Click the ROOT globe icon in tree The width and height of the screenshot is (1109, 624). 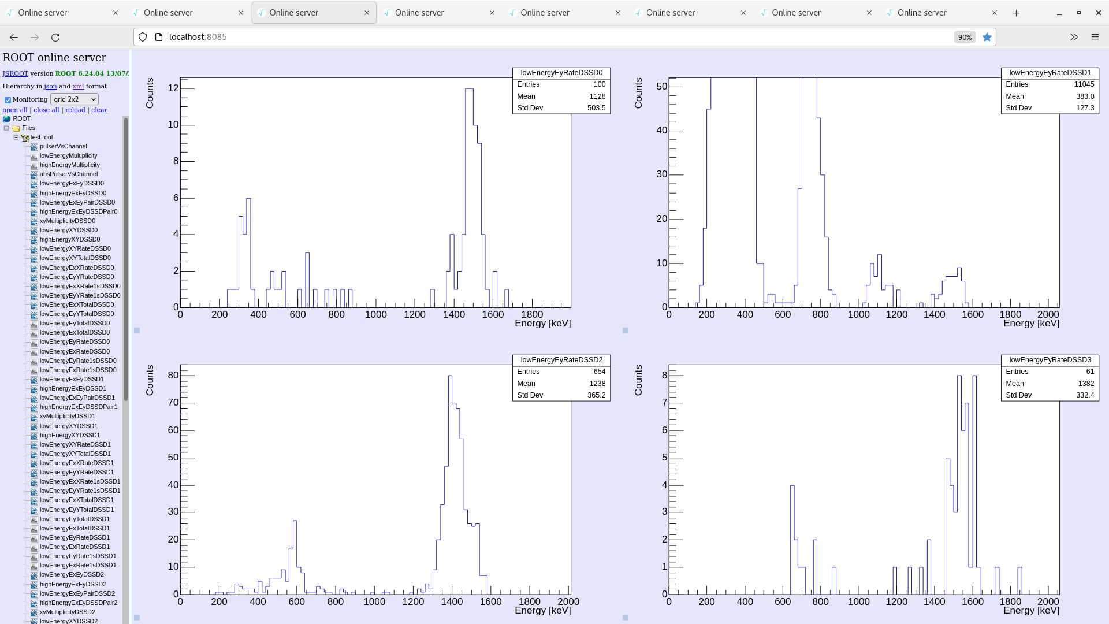click(x=7, y=119)
